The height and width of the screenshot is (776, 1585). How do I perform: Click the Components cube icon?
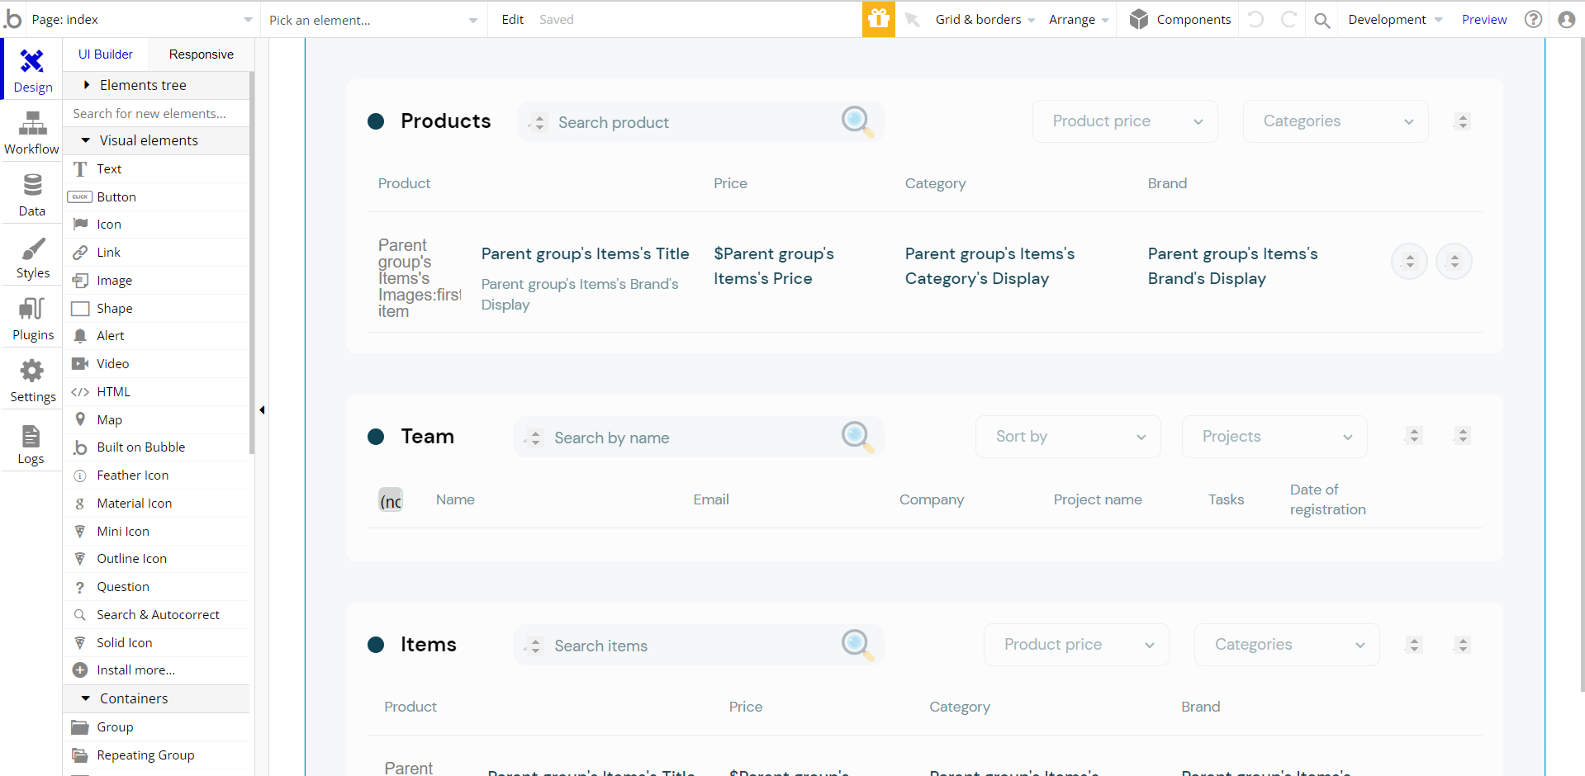pyautogui.click(x=1139, y=19)
